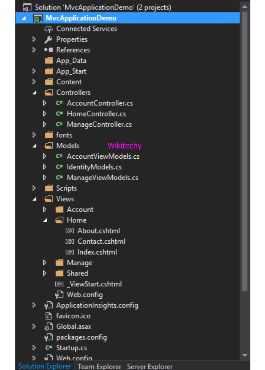Expand the AccountController.cs node
Image resolution: width=265 pixels, height=370 pixels.
click(x=45, y=103)
